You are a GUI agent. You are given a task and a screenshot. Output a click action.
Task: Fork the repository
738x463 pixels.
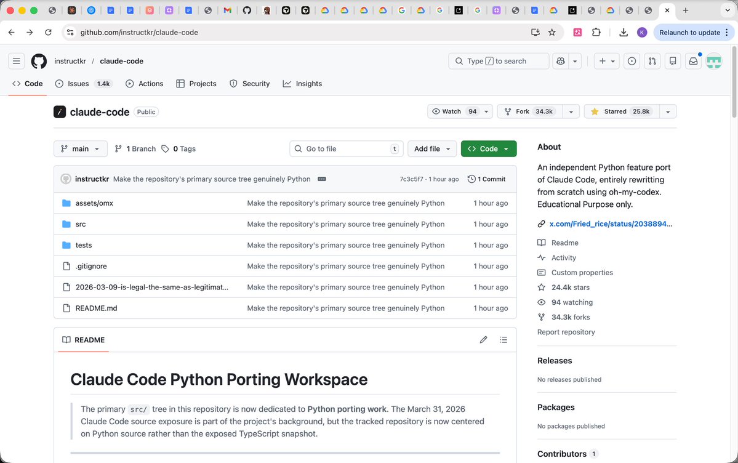(530, 111)
